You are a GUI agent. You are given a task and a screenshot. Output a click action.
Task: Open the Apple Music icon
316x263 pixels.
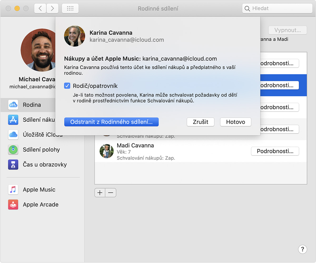pos(13,190)
